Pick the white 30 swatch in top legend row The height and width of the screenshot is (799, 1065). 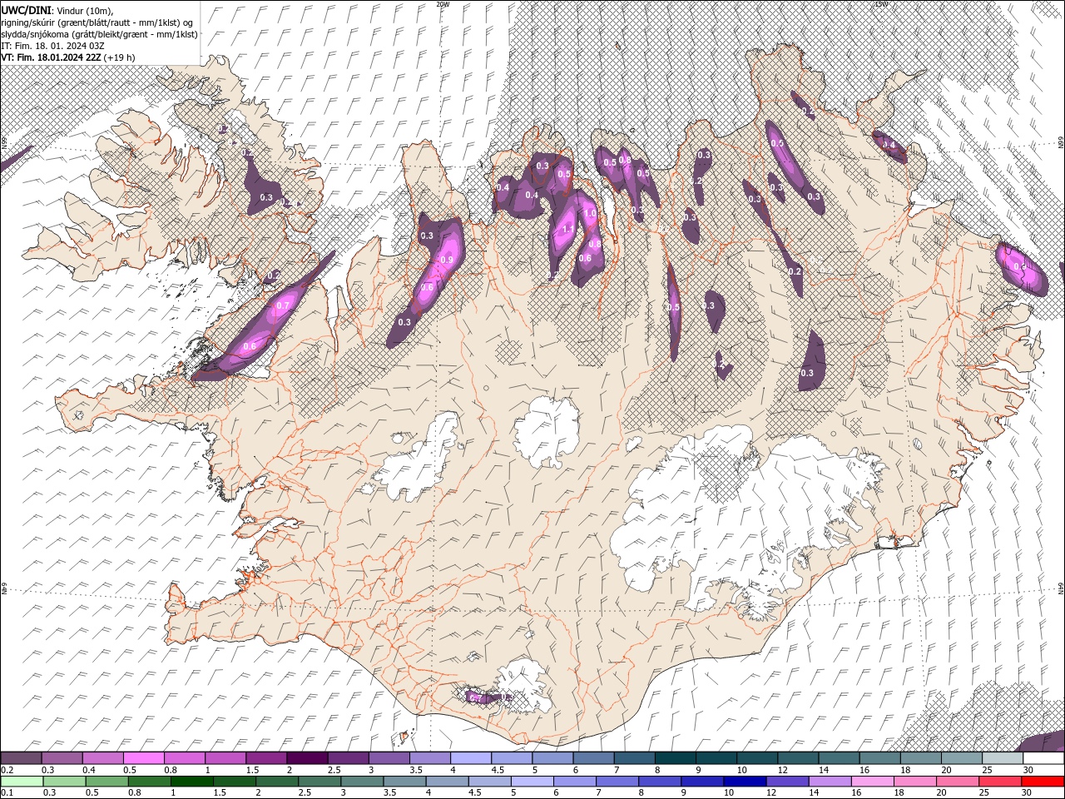point(1043,758)
